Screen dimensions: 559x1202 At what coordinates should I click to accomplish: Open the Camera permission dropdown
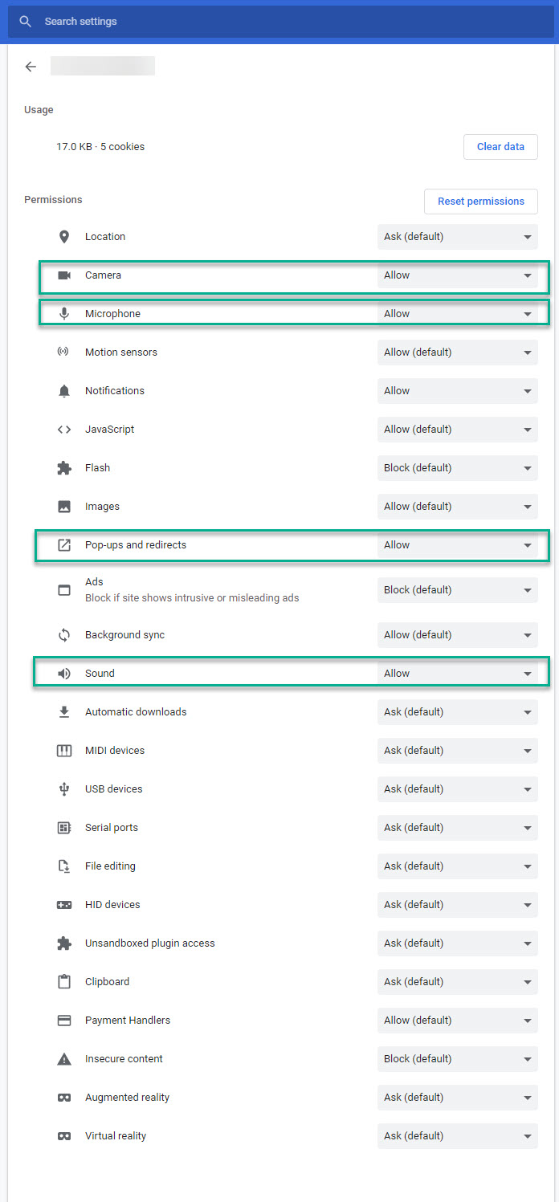tap(457, 275)
